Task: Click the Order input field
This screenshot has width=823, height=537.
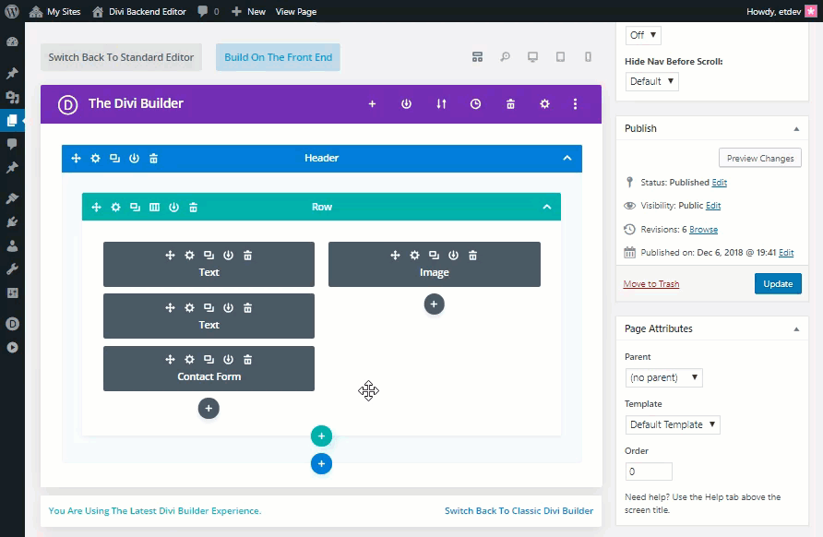Action: coord(649,471)
